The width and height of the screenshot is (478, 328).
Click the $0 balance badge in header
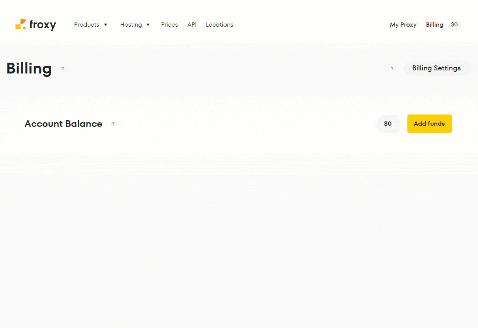[x=454, y=25]
